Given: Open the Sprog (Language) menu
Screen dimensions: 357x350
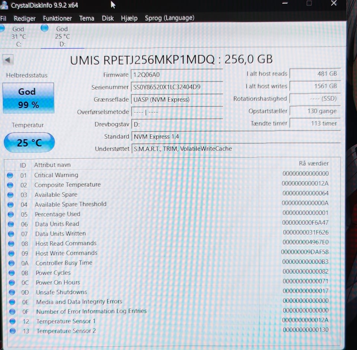Looking at the screenshot, I should (x=170, y=18).
